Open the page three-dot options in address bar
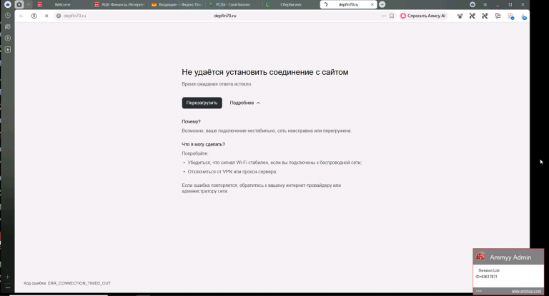Viewport: 549px width, 296px height. 384,16
